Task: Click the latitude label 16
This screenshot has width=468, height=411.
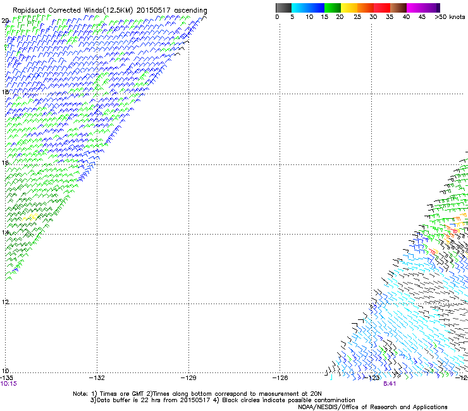Action: (x=5, y=163)
